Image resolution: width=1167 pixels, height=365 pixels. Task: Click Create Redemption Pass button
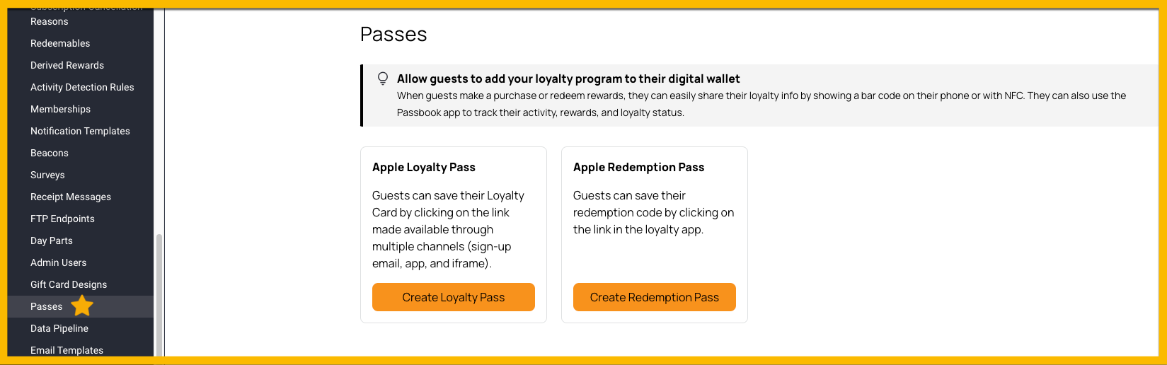tap(655, 297)
